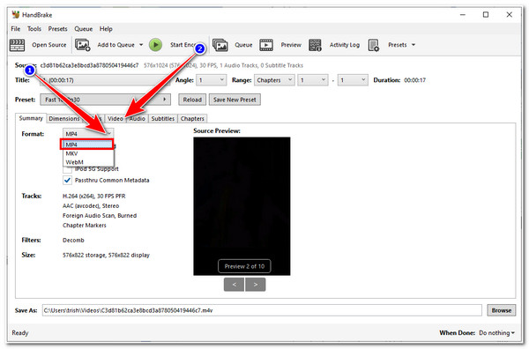Open the ending chapter dropdown
The width and height of the screenshot is (529, 349).
pyautogui.click(x=353, y=80)
